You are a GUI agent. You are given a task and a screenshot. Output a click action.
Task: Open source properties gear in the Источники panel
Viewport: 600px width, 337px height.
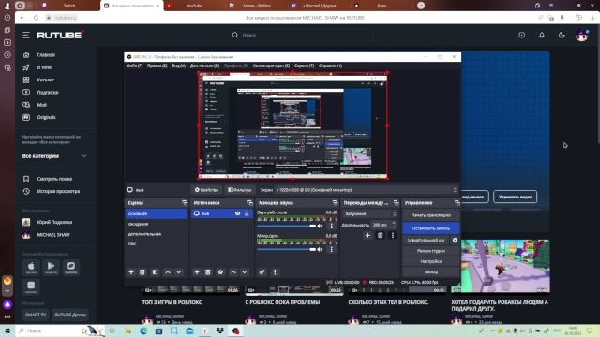220,272
